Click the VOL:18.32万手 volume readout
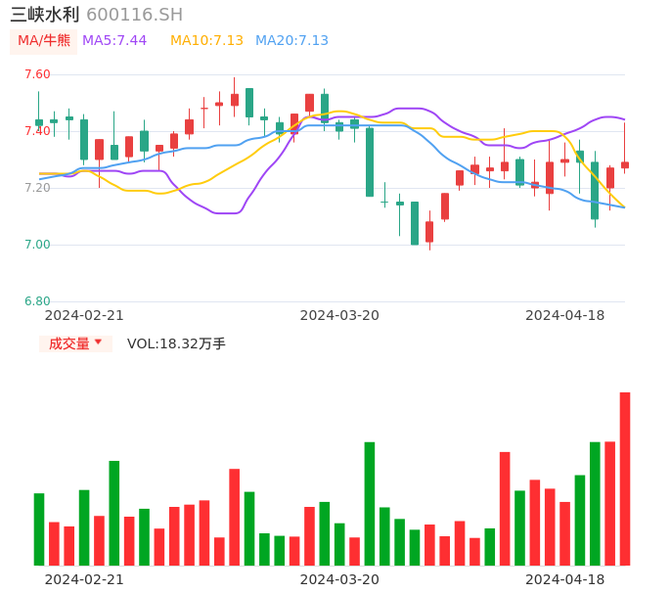 point(176,343)
